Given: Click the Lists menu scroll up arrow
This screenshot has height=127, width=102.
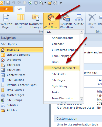Looking at the screenshot, I should pos(81,32).
